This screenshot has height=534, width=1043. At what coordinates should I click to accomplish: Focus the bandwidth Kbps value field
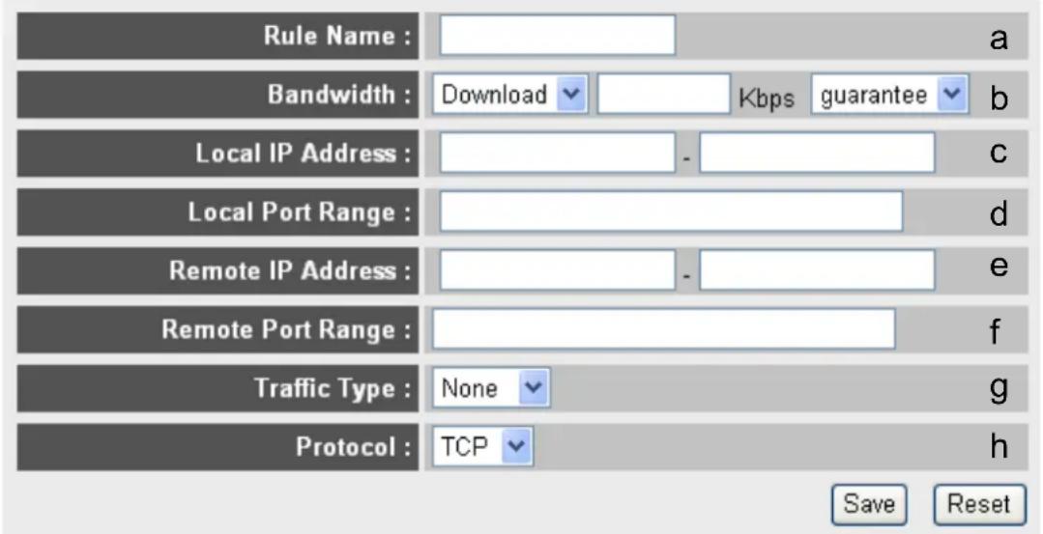tap(663, 95)
